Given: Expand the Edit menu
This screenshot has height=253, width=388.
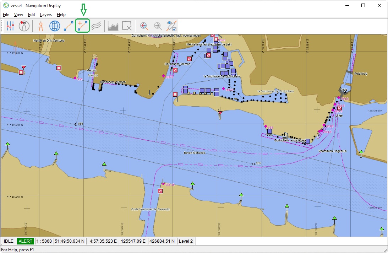Looking at the screenshot, I should 32,15.
